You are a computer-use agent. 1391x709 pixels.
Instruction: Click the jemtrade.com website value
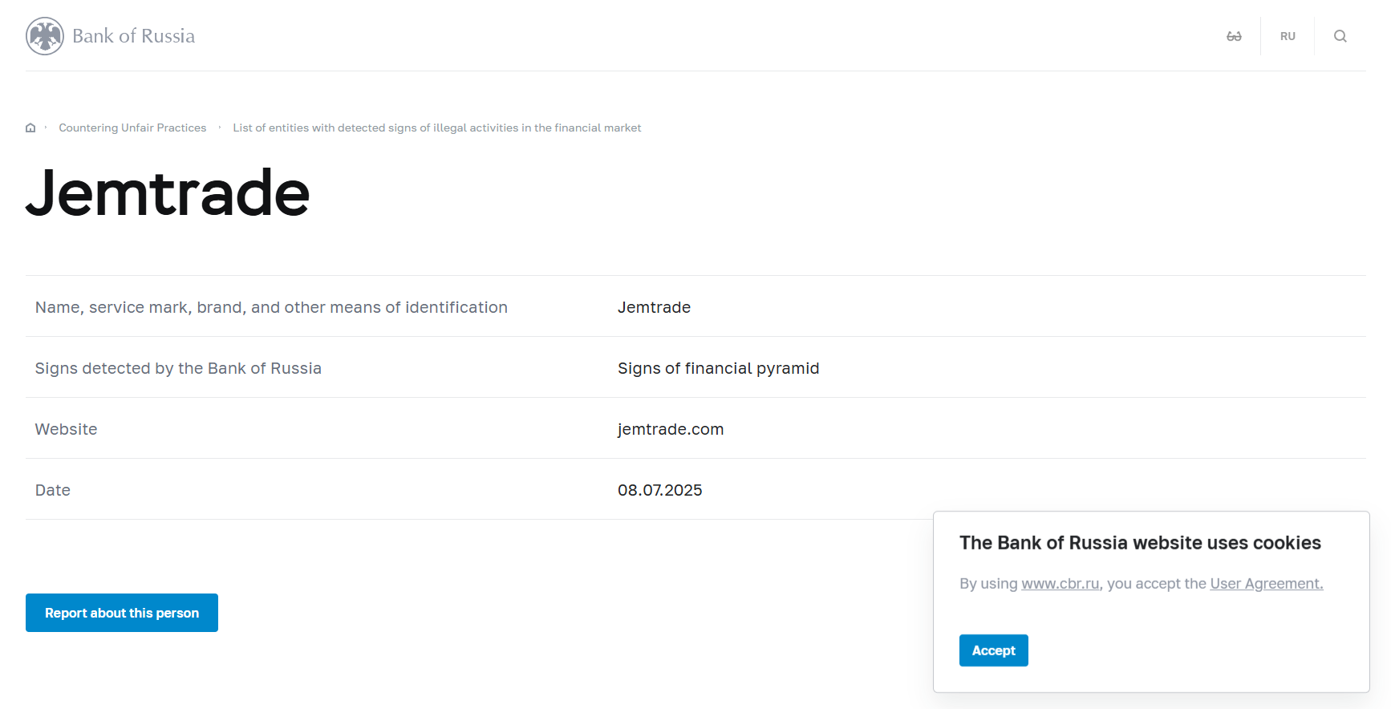click(x=671, y=429)
